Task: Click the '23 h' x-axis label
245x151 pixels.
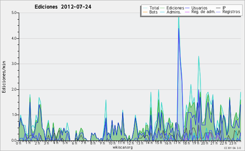Action: 233,143
